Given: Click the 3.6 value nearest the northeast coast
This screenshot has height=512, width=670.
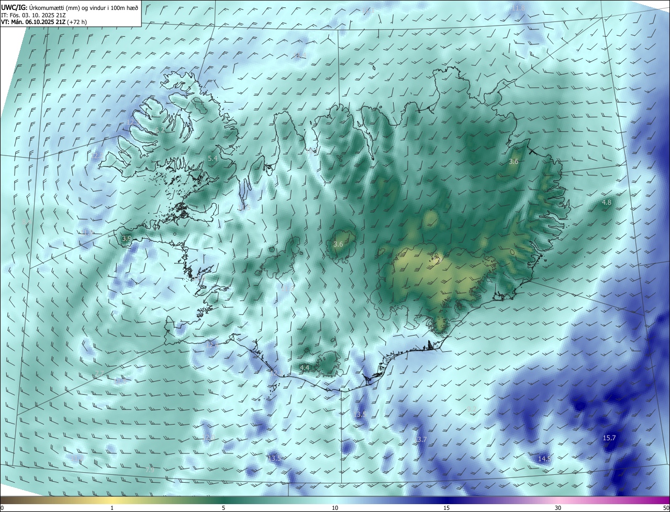Looking at the screenshot, I should tap(513, 161).
